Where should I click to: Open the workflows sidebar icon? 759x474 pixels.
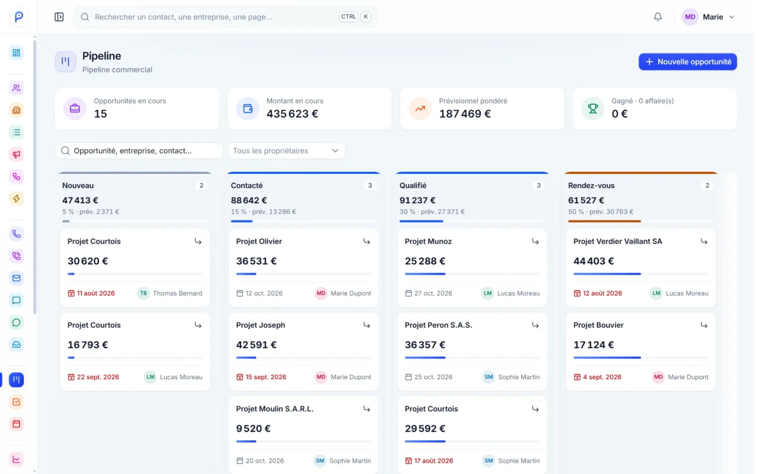click(x=16, y=177)
